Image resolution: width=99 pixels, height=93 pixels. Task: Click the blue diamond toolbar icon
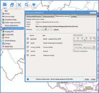(34, 5)
